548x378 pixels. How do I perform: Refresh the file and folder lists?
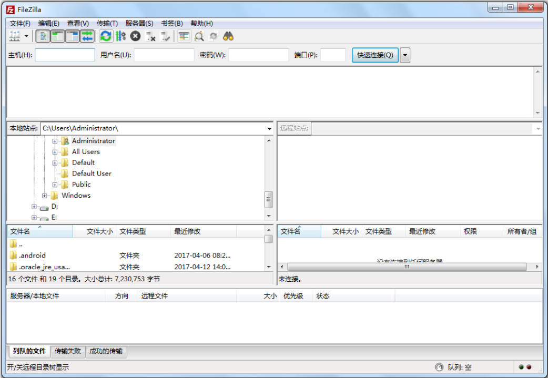pyautogui.click(x=105, y=36)
